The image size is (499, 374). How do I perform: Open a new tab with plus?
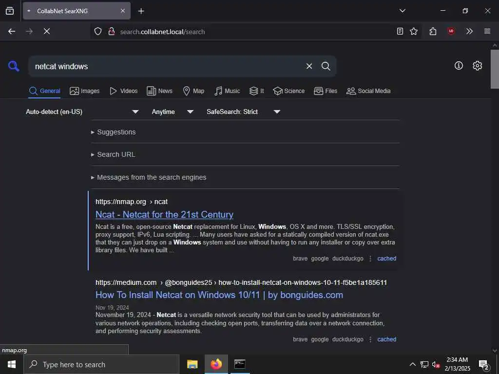pyautogui.click(x=141, y=11)
